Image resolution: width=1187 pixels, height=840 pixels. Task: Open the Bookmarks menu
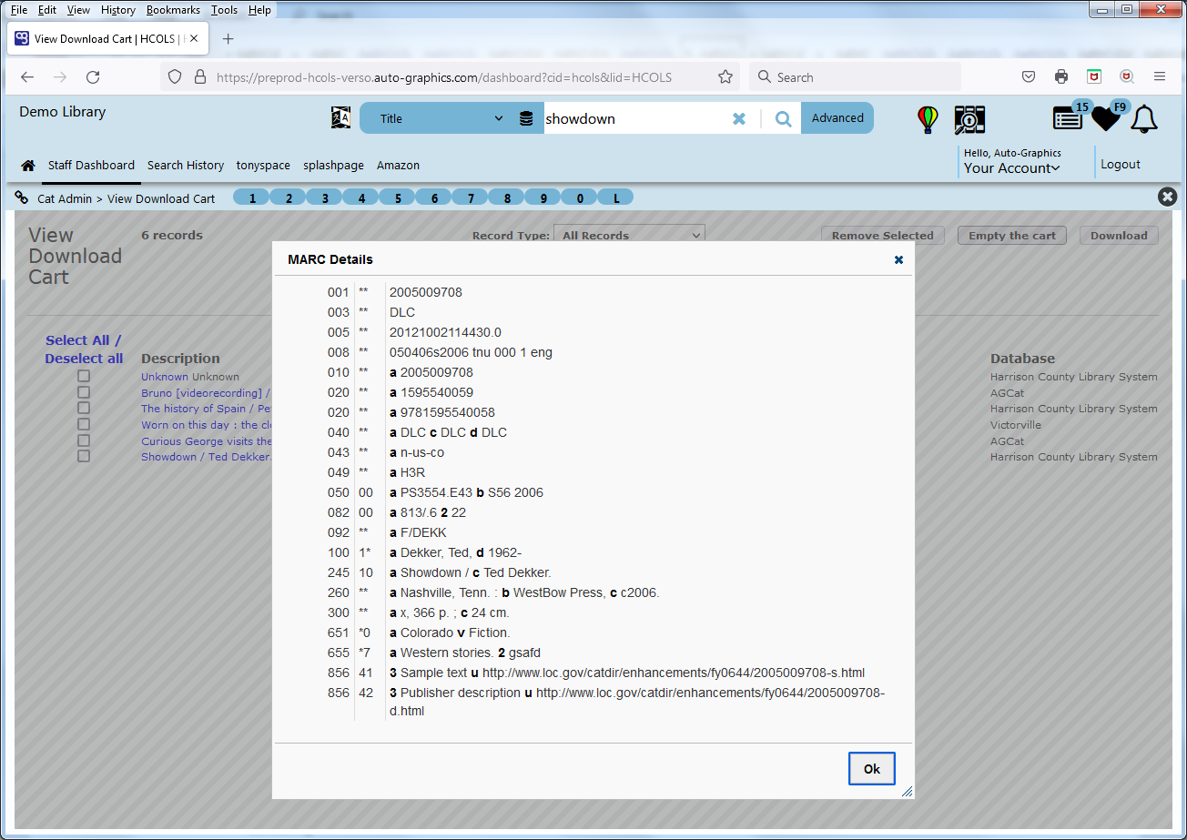tap(173, 10)
